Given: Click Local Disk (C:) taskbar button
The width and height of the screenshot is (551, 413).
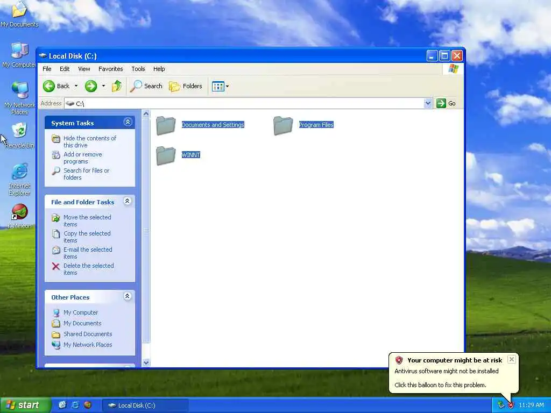Looking at the screenshot, I should (x=145, y=405).
